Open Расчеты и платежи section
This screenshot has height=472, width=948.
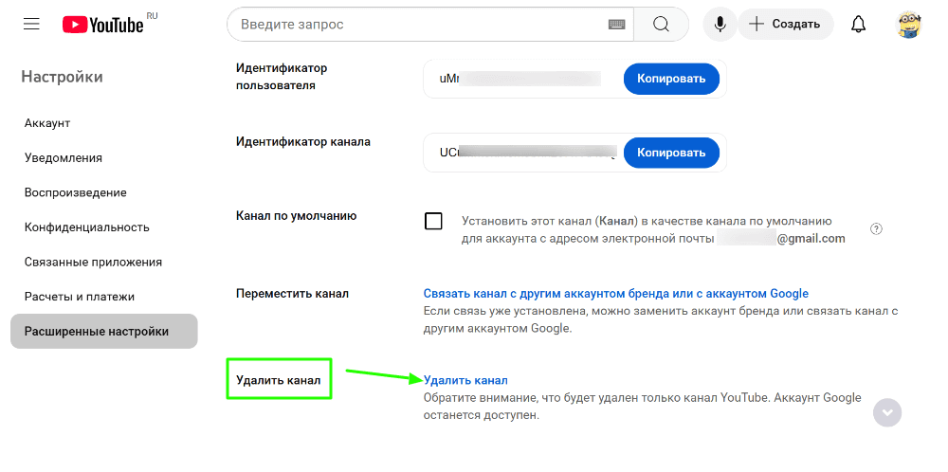coord(80,298)
